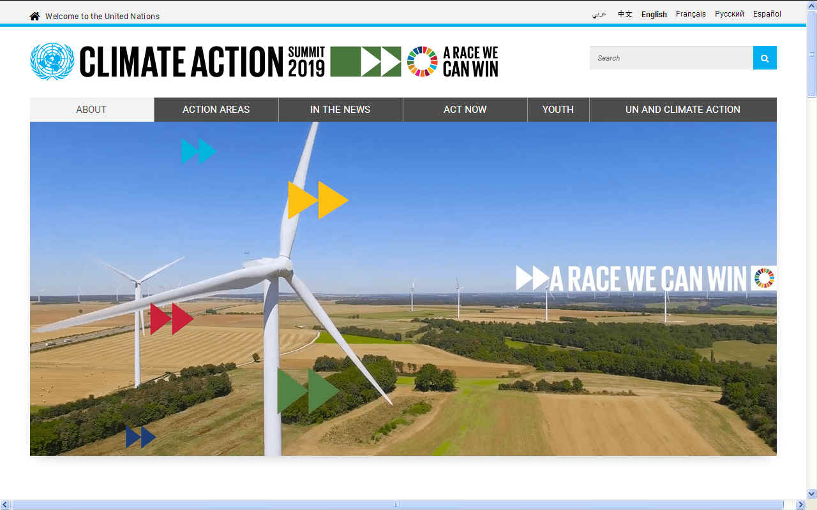The image size is (817, 510).
Task: Switch language to Arabic
Action: 599,14
